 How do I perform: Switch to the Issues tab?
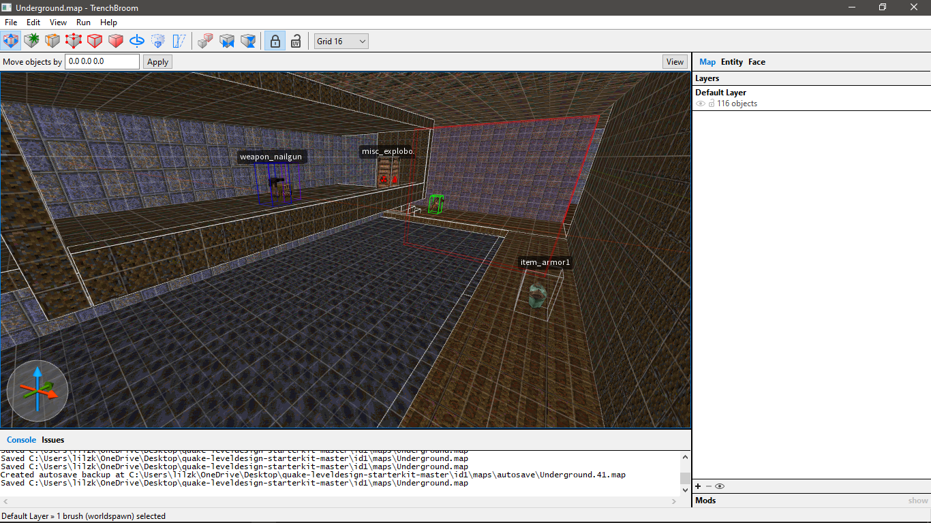click(x=53, y=440)
